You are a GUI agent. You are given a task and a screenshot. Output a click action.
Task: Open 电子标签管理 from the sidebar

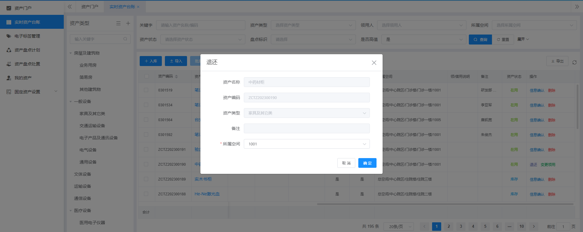27,36
